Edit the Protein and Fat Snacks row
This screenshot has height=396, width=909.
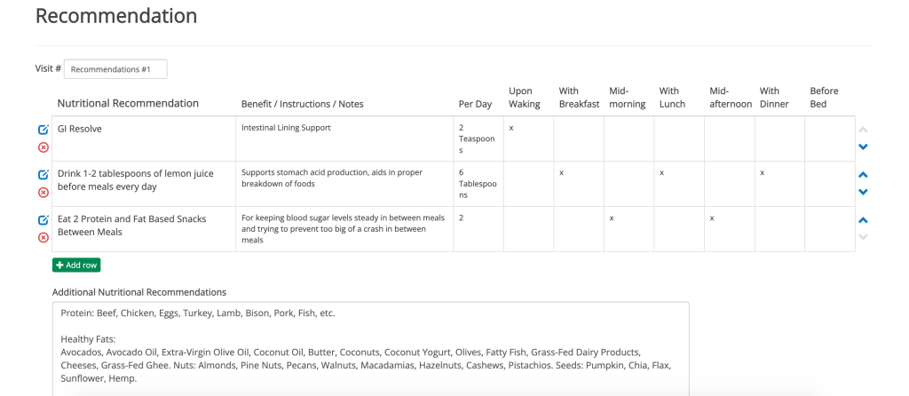coord(43,220)
